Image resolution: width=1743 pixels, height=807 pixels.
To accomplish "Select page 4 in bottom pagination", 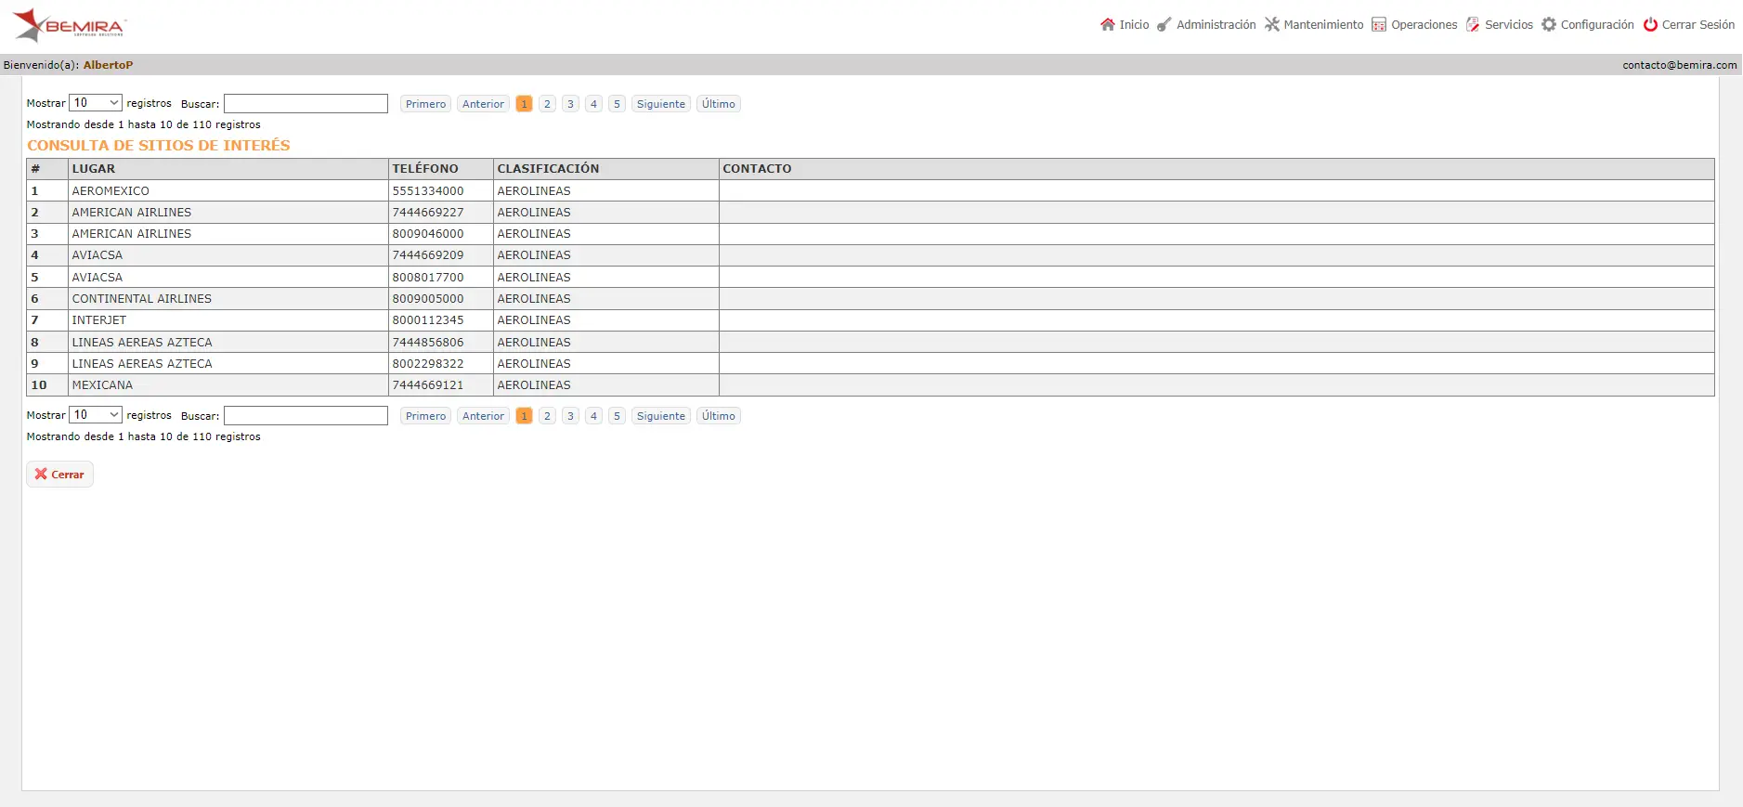I will point(593,416).
